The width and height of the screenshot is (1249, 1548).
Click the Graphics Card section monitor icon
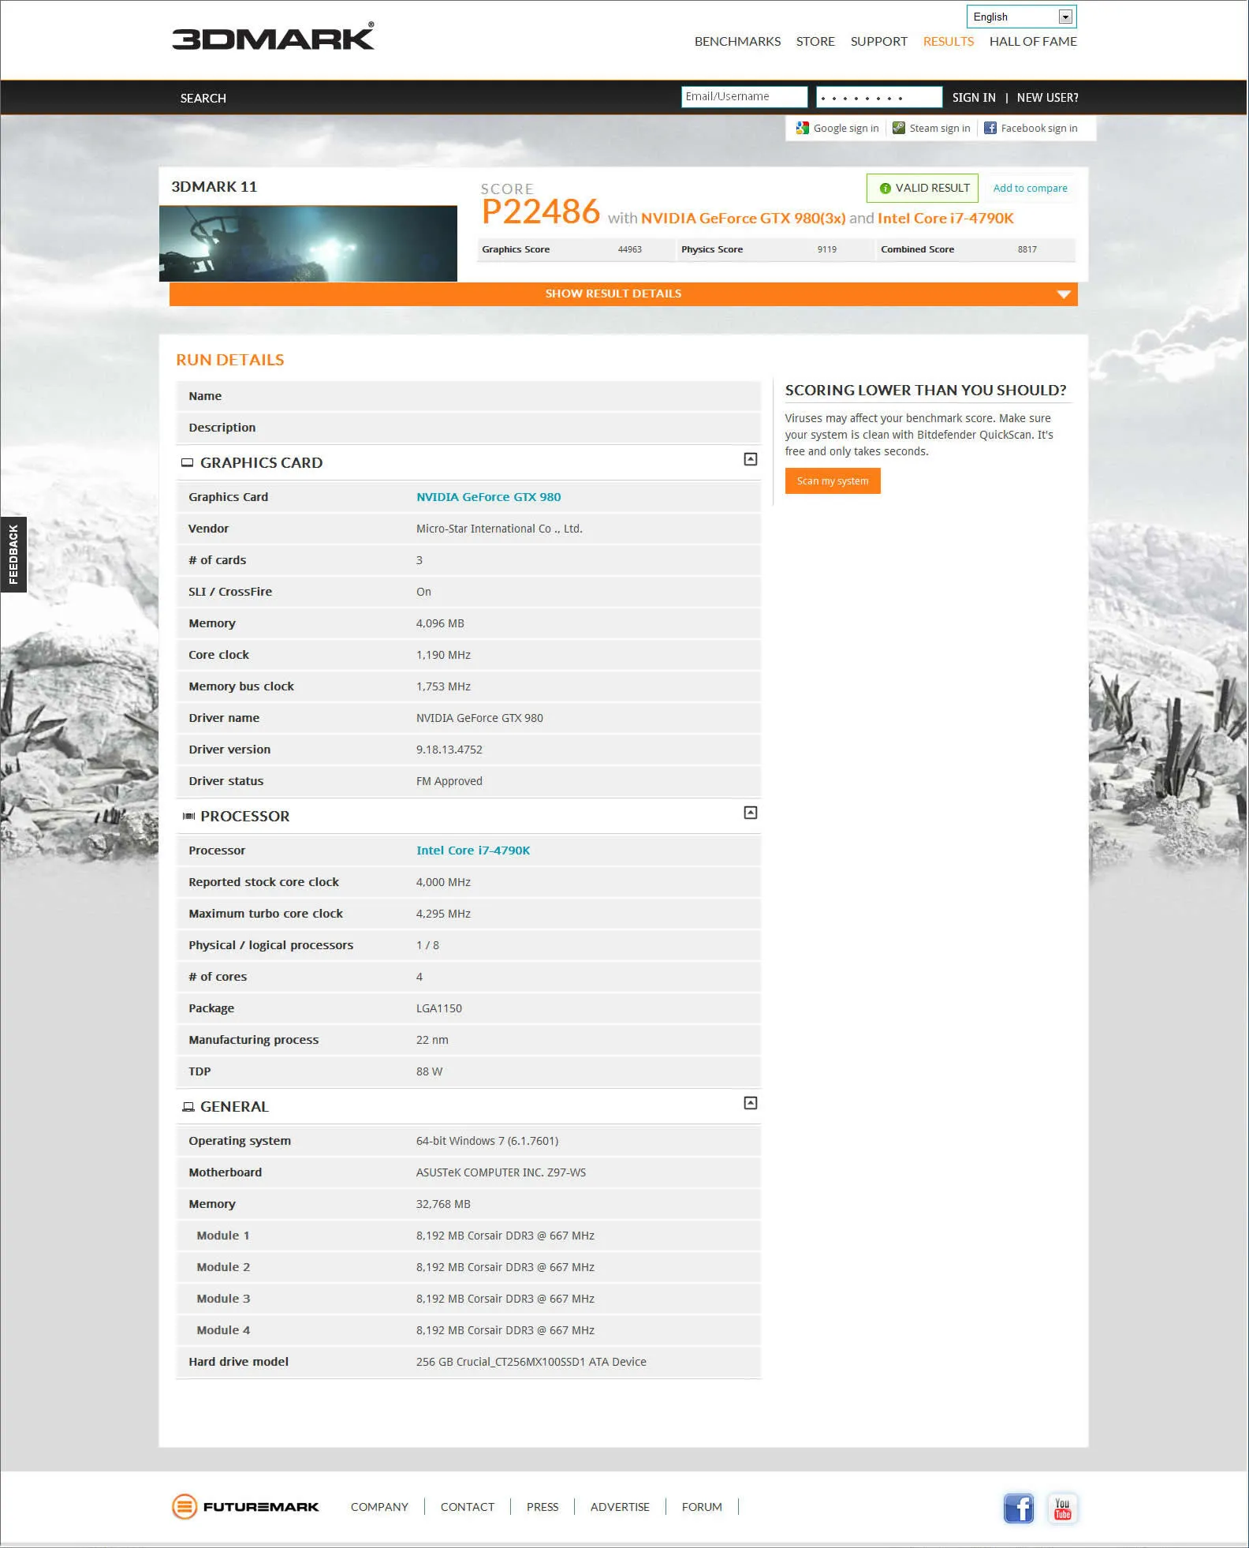187,463
